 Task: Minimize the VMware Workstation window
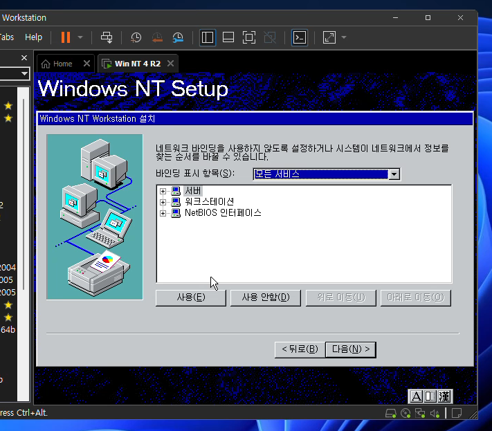(x=395, y=17)
